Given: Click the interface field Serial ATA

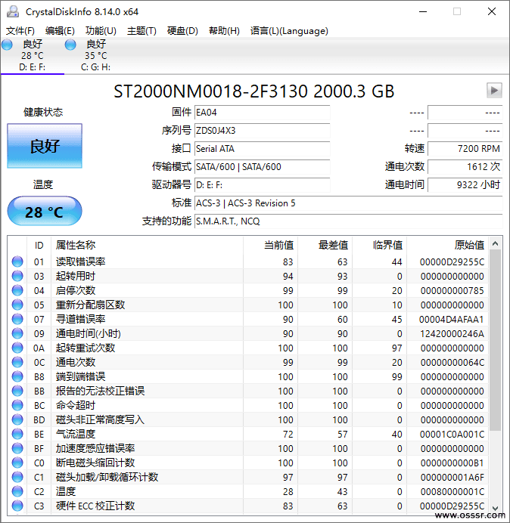Looking at the screenshot, I should click(x=262, y=148).
